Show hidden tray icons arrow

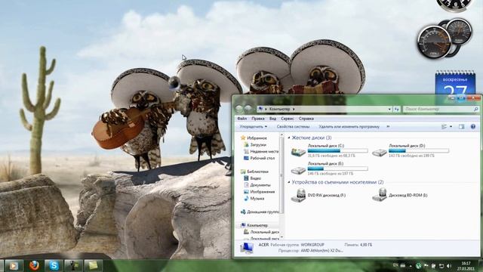point(411,266)
